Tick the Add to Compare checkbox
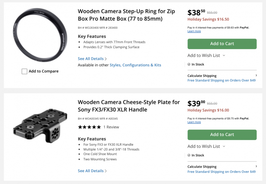Viewport: 266px width, 184px height. pyautogui.click(x=24, y=71)
